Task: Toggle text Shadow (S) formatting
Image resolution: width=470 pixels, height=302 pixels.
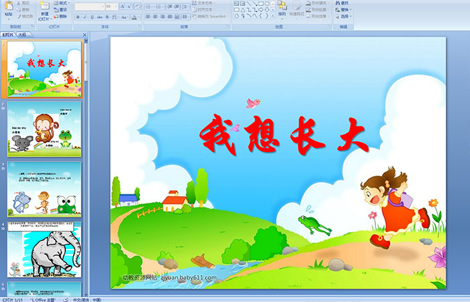Action: tap(107, 17)
